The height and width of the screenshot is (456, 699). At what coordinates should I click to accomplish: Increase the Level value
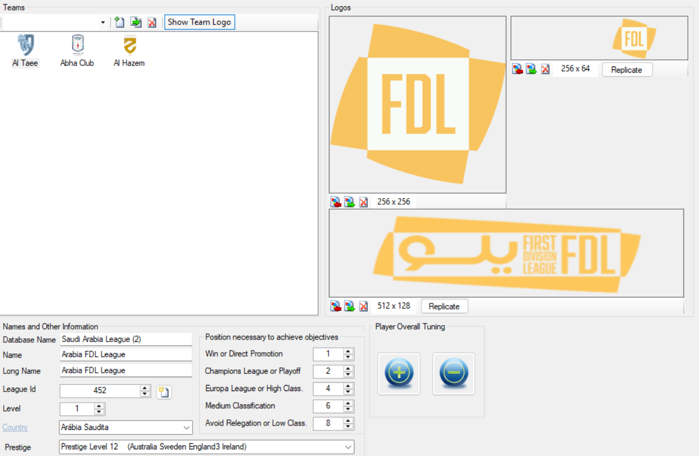coord(99,406)
